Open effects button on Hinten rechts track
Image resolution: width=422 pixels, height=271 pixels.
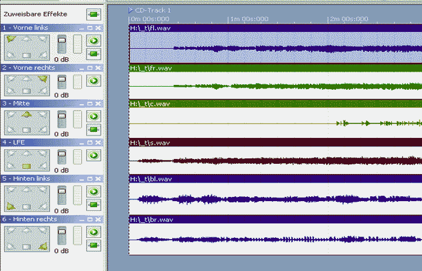click(93, 245)
